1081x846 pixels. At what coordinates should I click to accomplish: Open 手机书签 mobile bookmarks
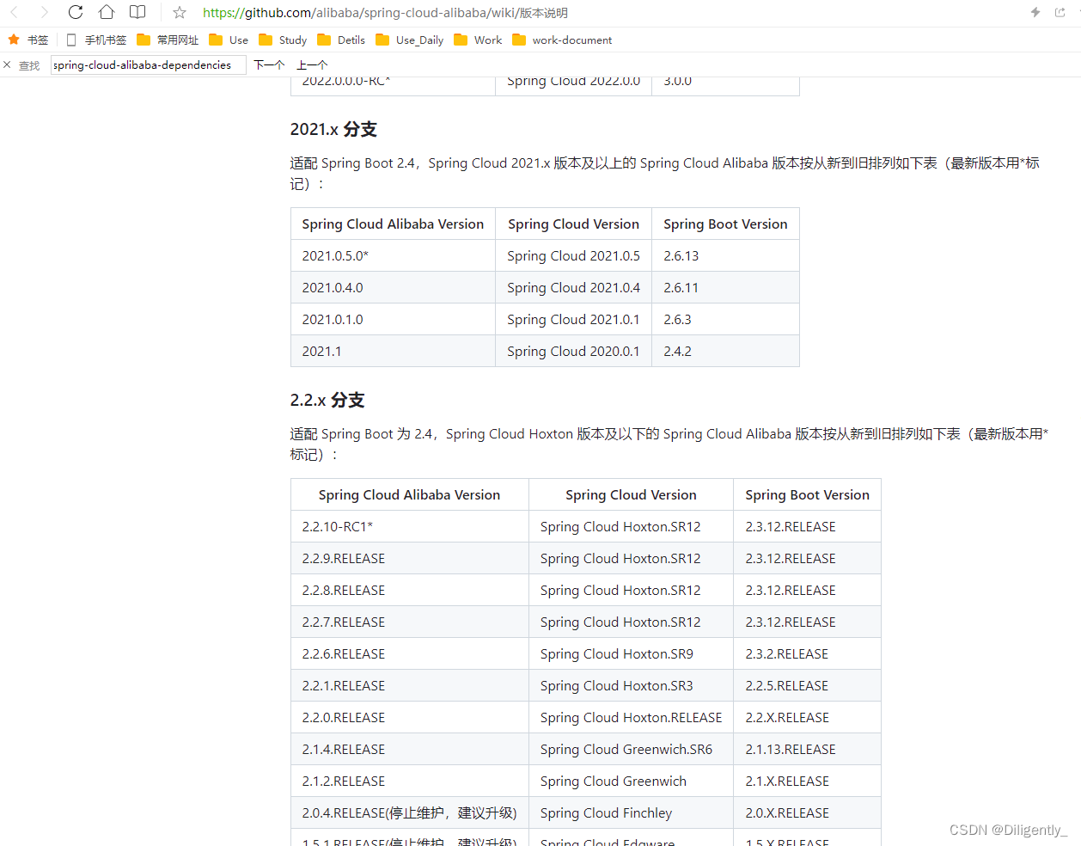pos(96,40)
